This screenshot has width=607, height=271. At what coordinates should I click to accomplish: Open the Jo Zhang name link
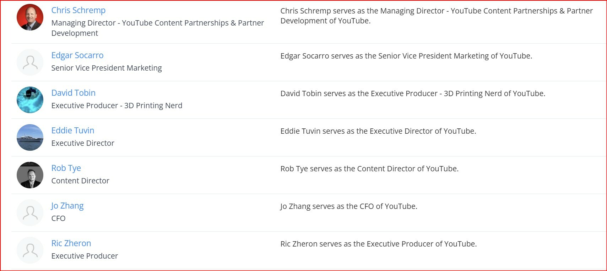coord(67,206)
